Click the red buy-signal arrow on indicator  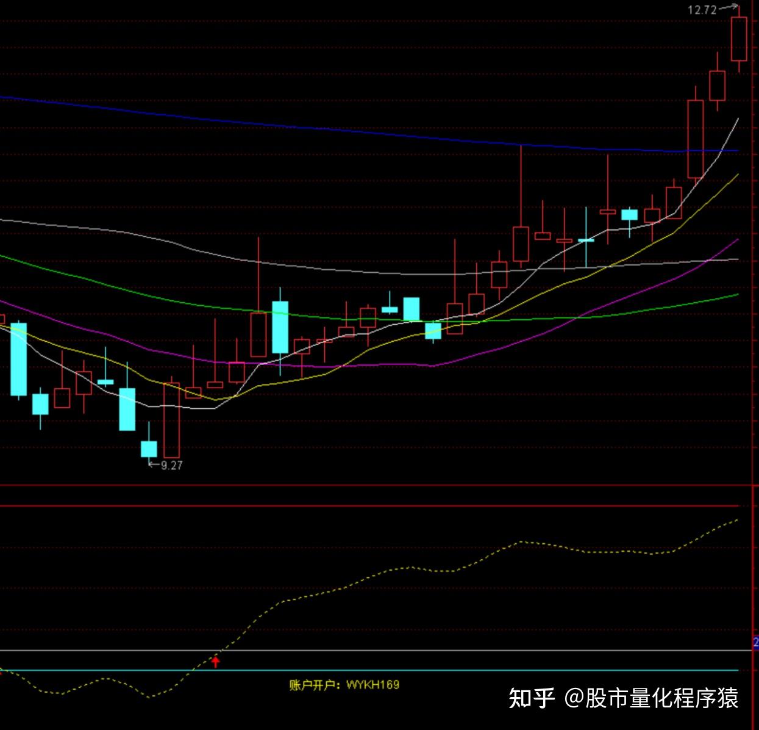215,662
